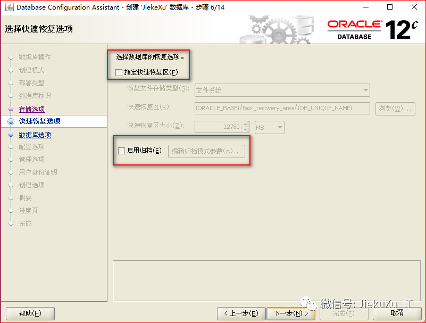The width and height of the screenshot is (426, 323).
Task: Click the message text area at bottom
Action: pyautogui.click(x=266, y=281)
